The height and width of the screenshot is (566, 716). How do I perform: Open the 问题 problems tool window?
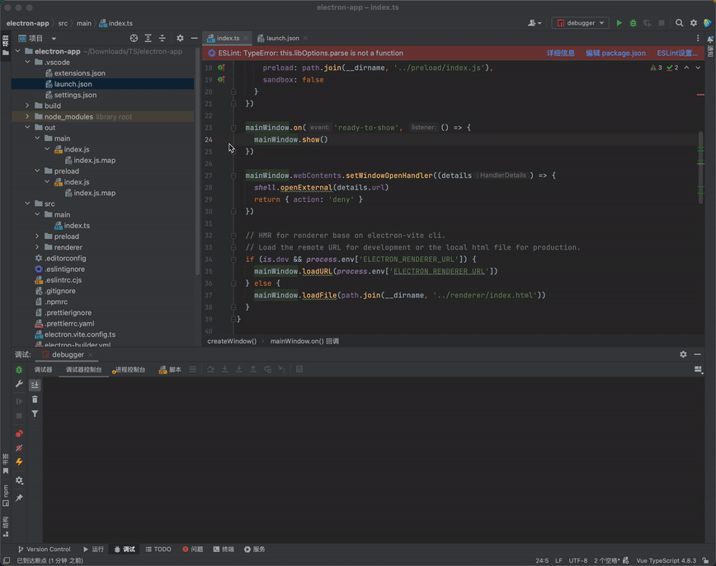click(193, 550)
